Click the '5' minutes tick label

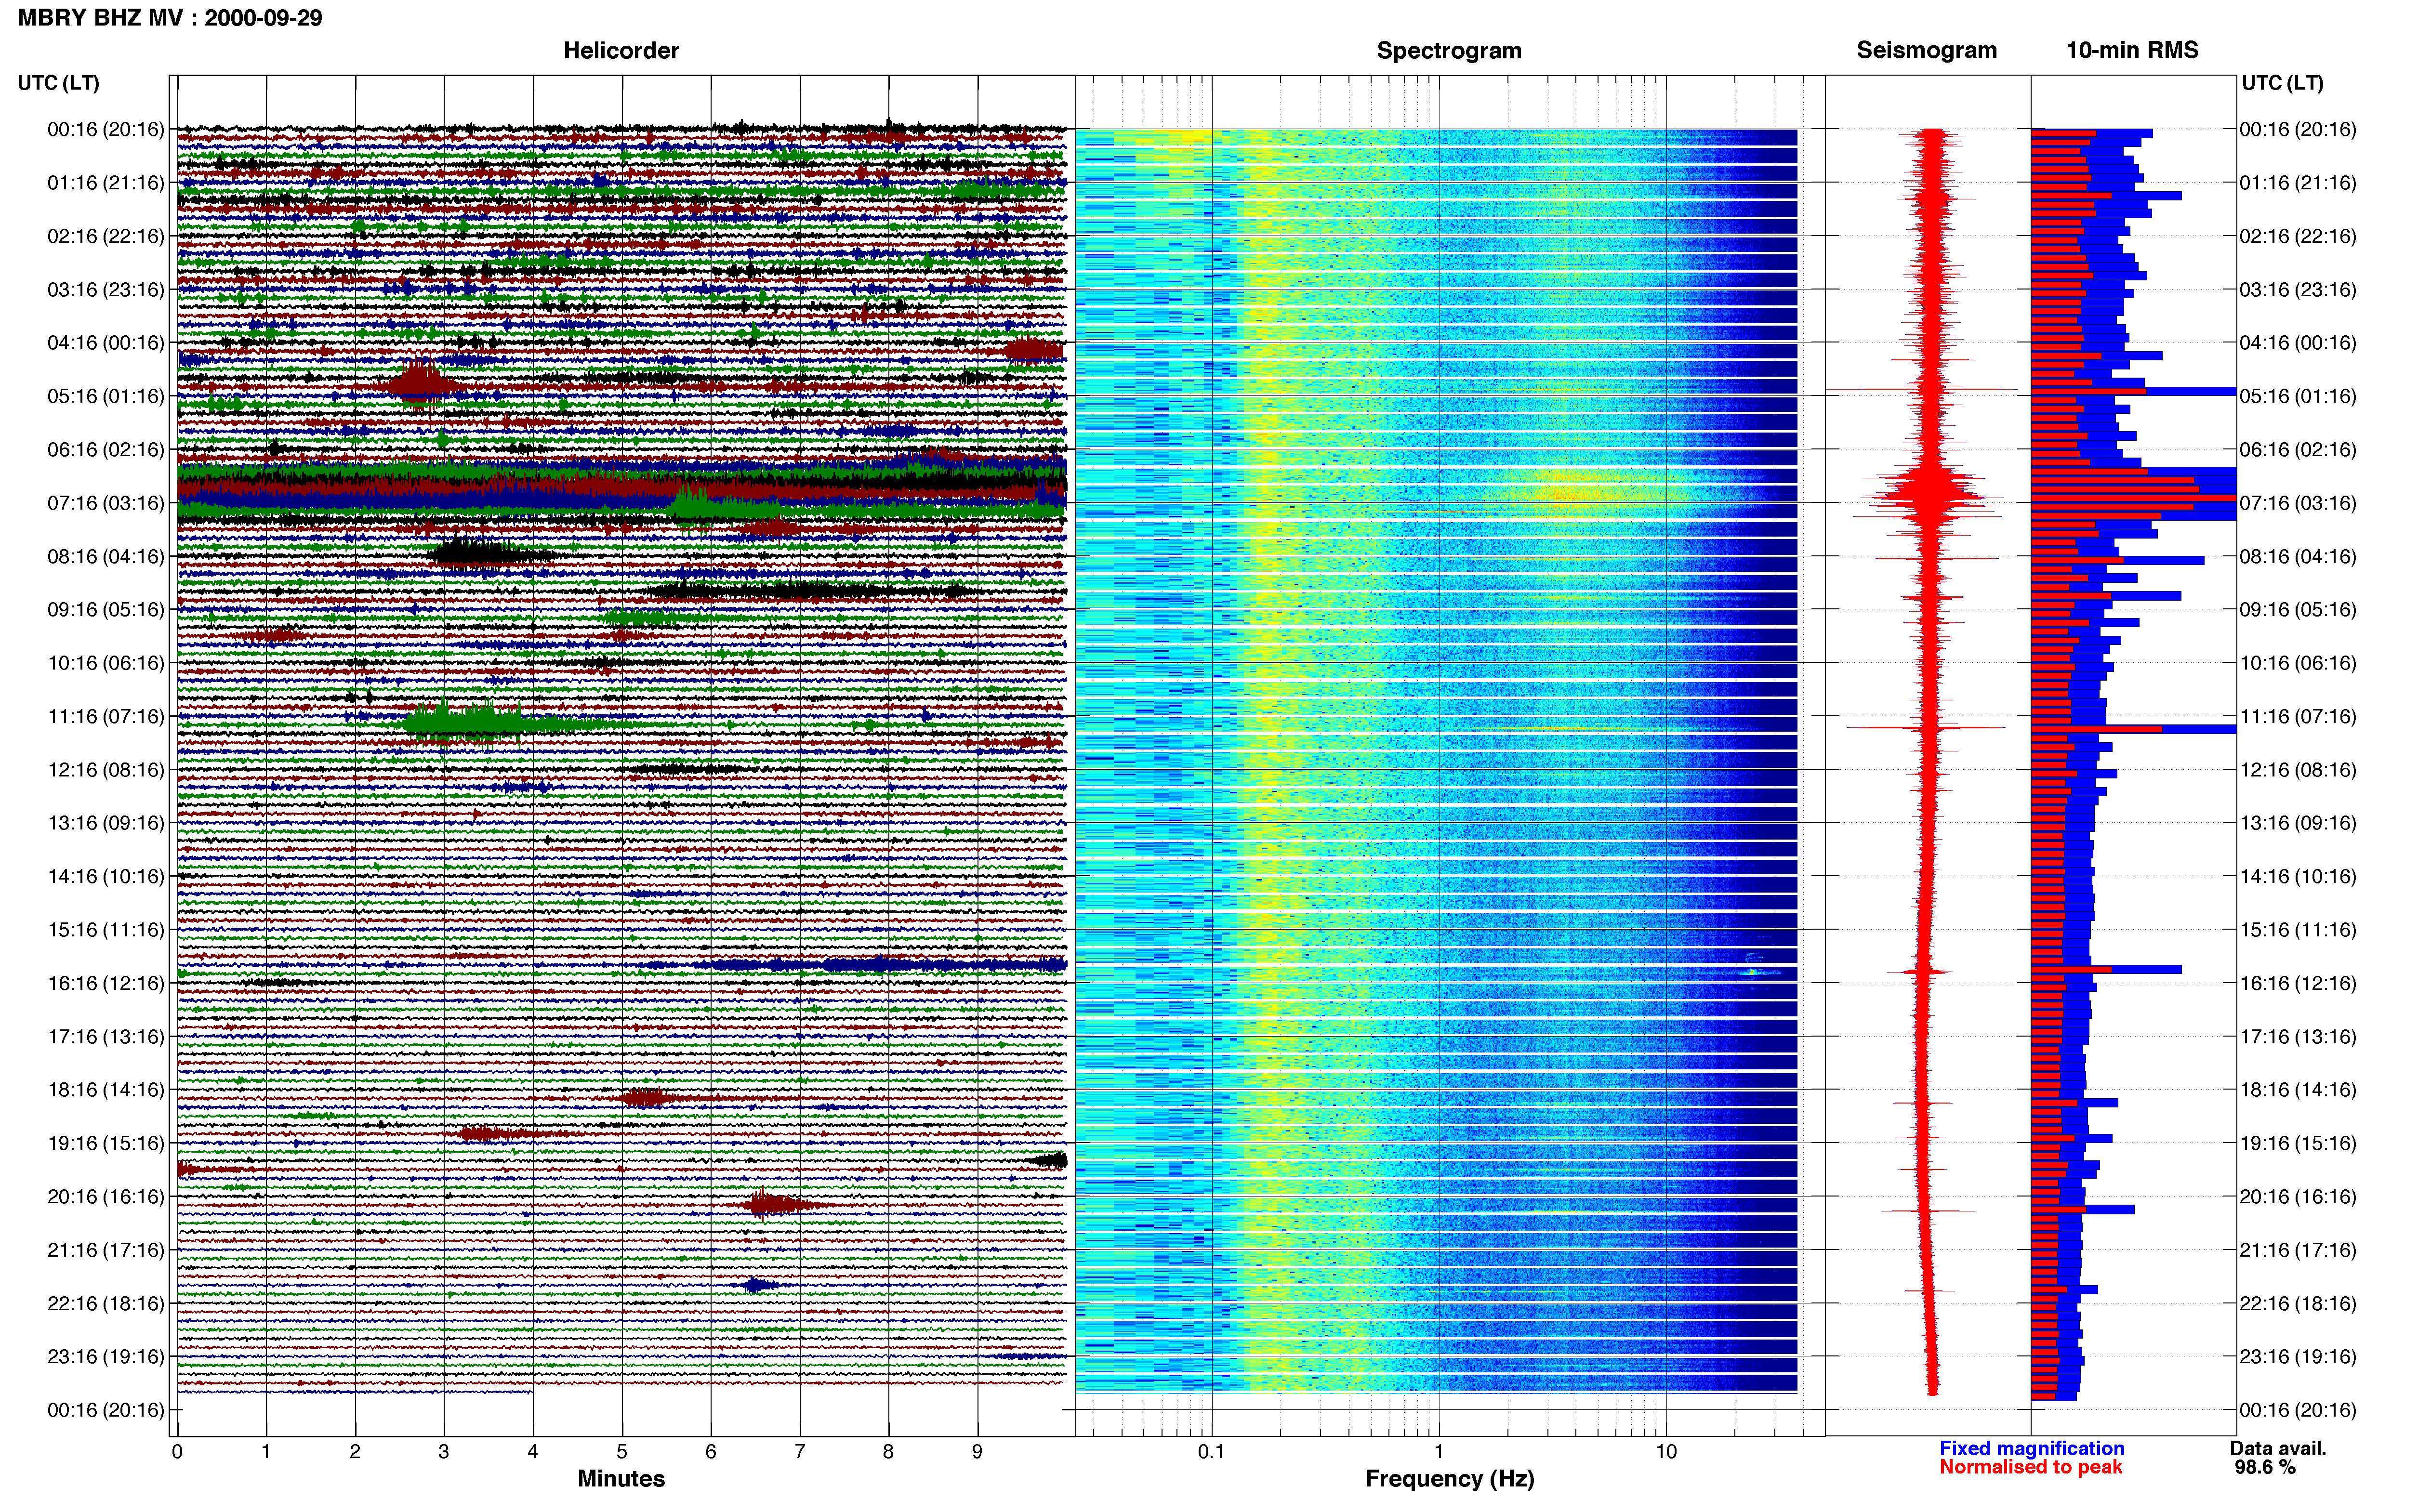point(622,1451)
